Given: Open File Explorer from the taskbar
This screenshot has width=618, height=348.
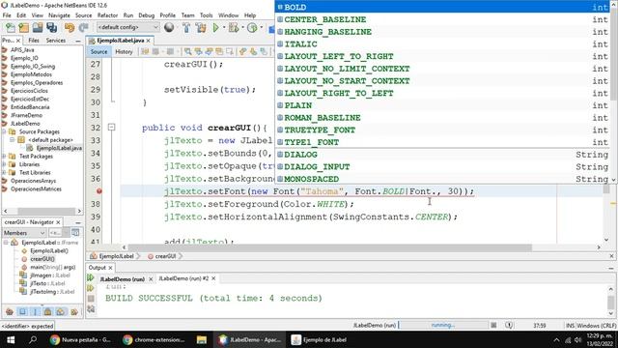Looking at the screenshot, I should pos(202,339).
